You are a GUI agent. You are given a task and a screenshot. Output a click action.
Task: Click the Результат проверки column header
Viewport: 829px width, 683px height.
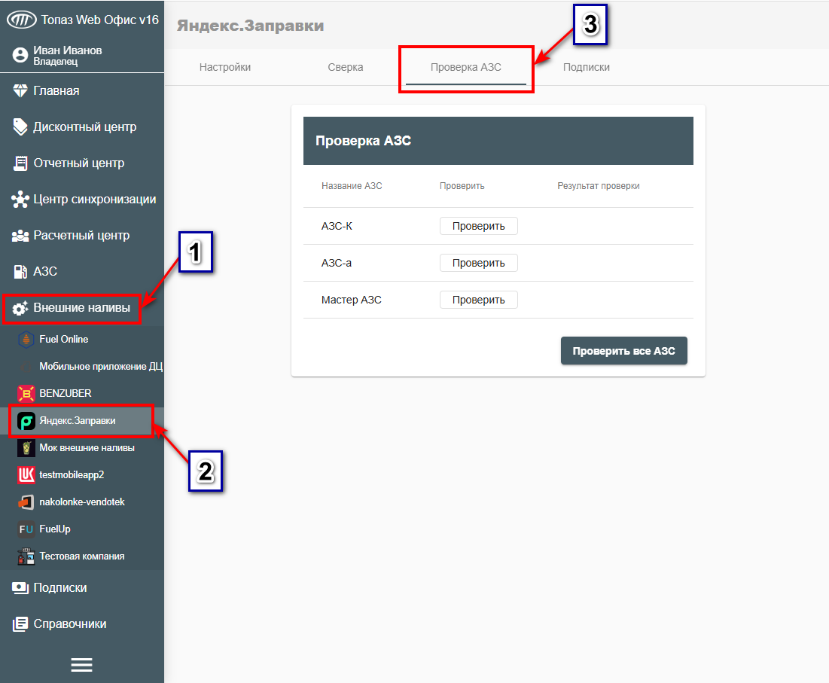point(599,186)
